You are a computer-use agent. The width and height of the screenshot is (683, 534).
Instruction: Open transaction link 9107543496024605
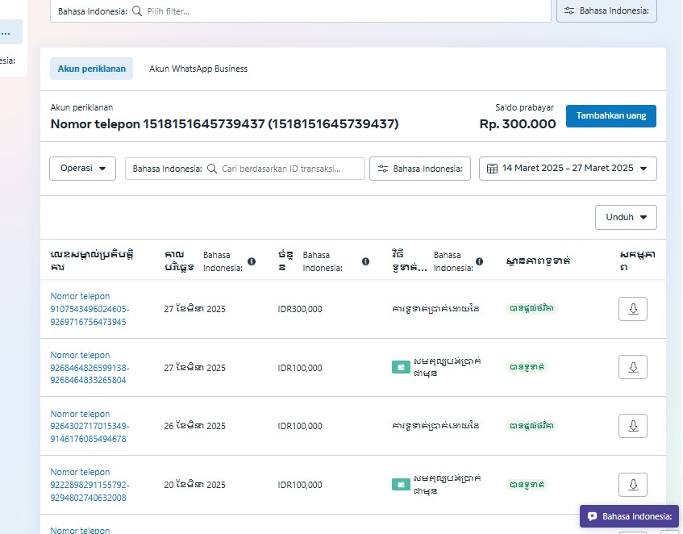(x=89, y=309)
